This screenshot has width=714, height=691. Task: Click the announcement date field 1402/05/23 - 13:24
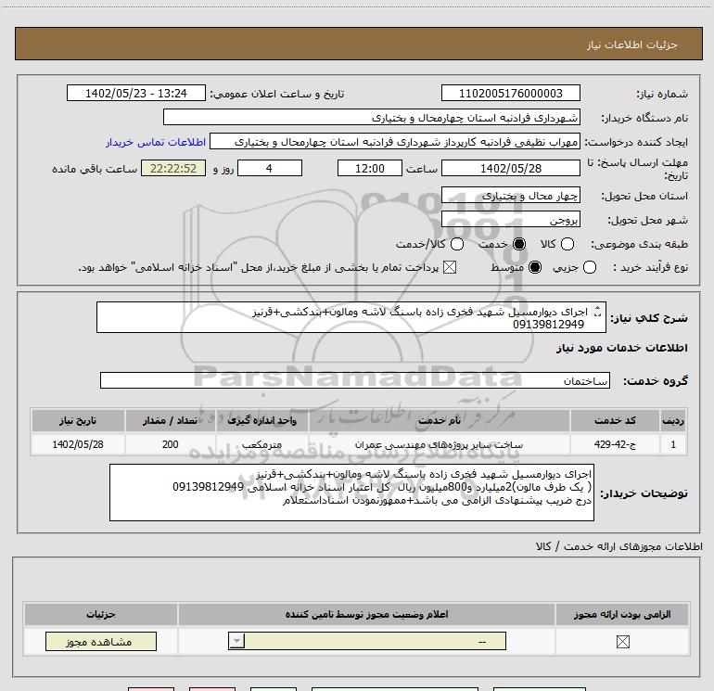click(135, 93)
